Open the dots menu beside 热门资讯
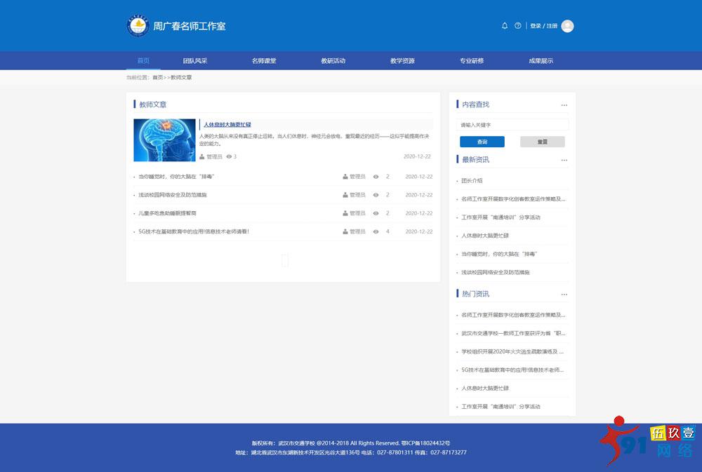This screenshot has width=702, height=472. pos(564,294)
